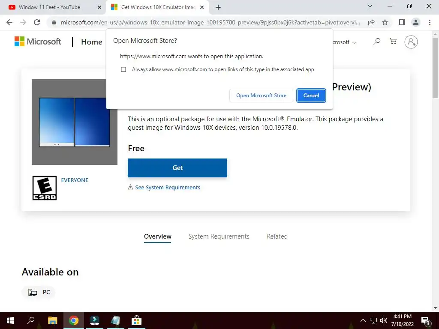Open the notification center icon
The height and width of the screenshot is (329, 439).
(426, 320)
